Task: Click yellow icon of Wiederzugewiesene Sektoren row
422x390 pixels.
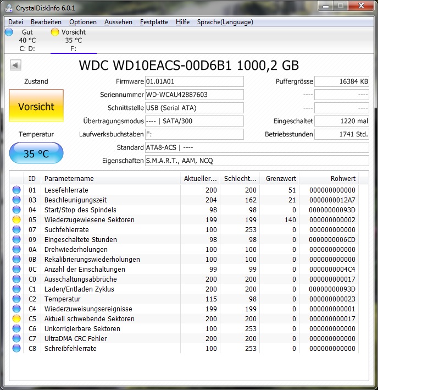Action: pyautogui.click(x=16, y=220)
